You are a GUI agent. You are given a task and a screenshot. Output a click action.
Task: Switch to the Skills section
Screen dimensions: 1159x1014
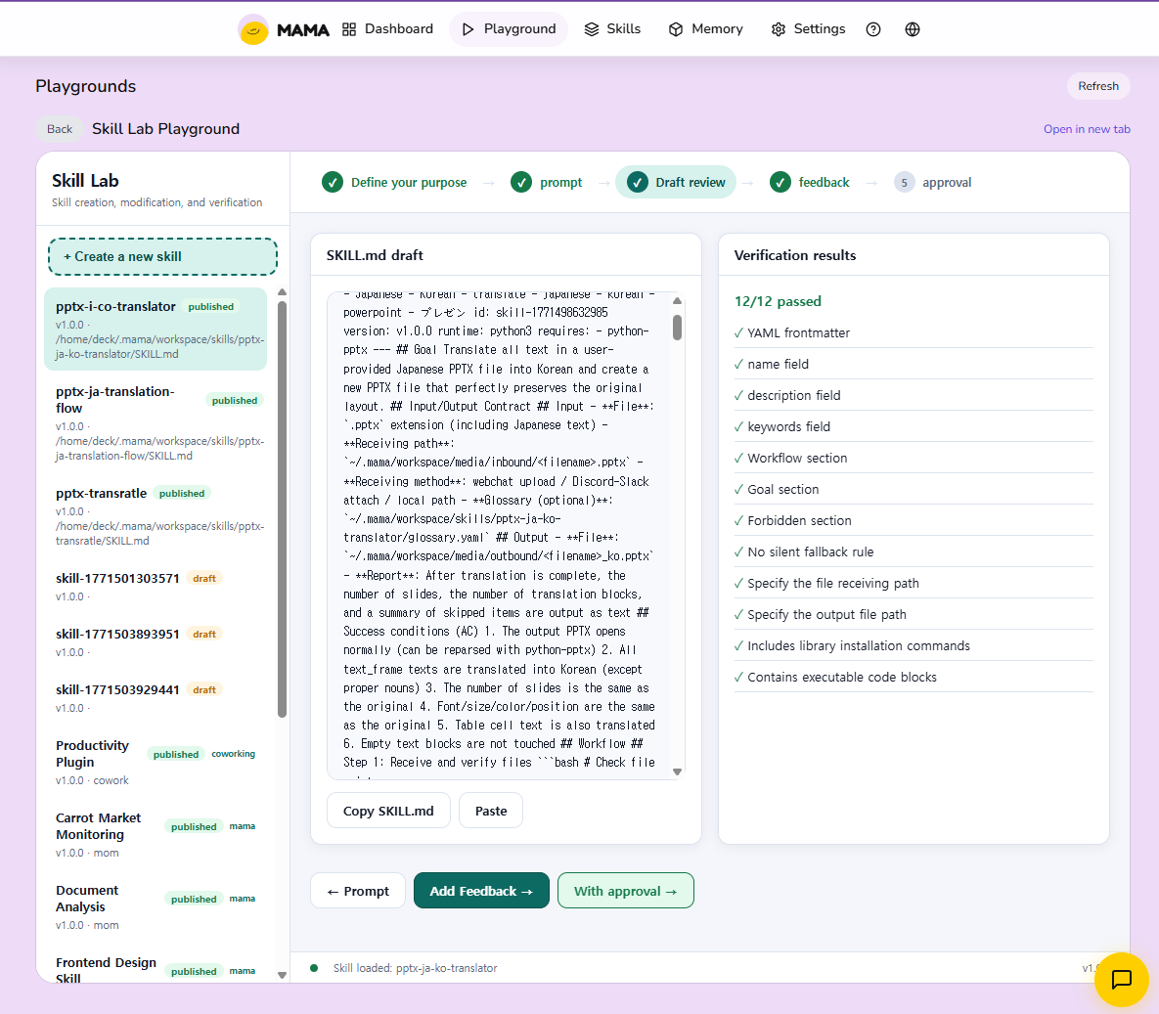click(612, 29)
